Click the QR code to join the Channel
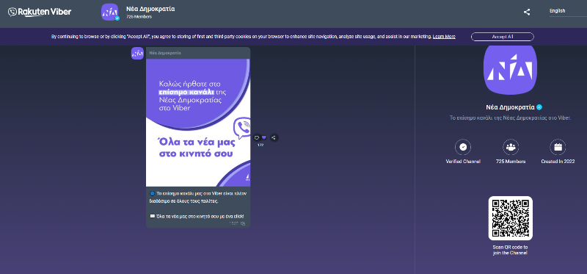This screenshot has height=274, width=587. pyautogui.click(x=510, y=218)
